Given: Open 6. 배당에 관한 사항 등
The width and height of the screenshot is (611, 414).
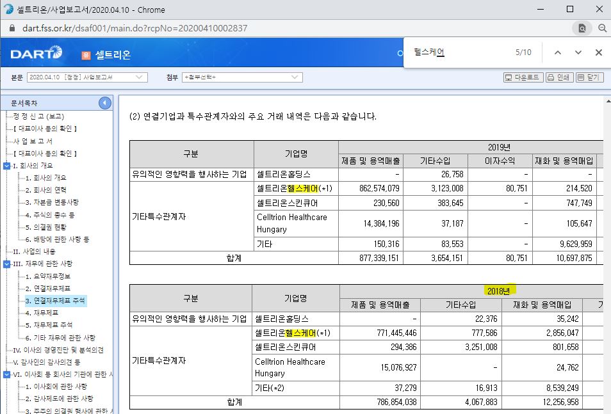Looking at the screenshot, I should point(57,239).
